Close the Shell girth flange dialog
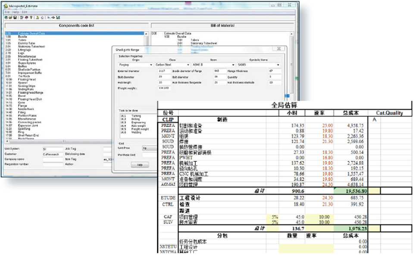 click(278, 49)
